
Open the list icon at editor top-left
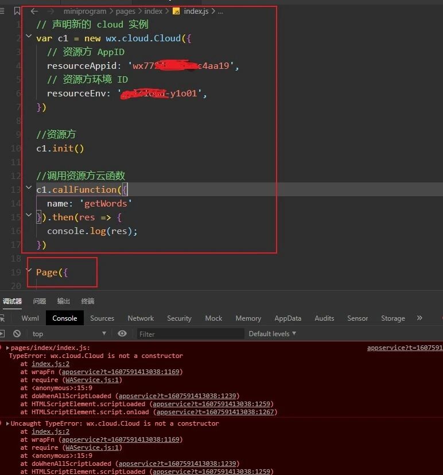click(2, 11)
